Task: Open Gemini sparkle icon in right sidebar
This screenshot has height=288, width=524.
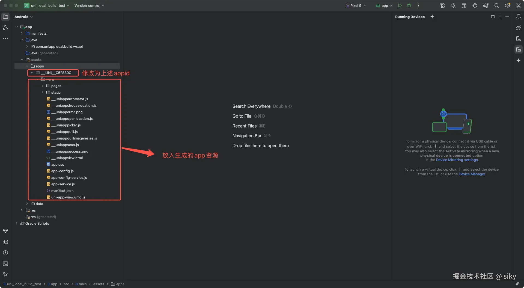Action: tap(519, 60)
